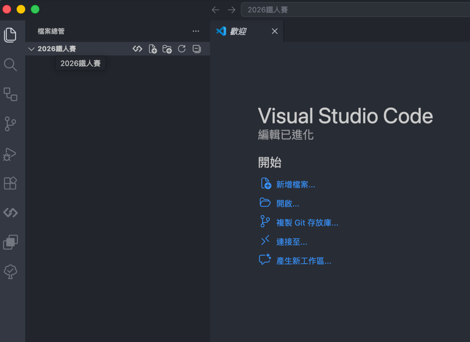Screen dimensions: 470x342
Task: Create a new file in 2026鐵人賽 folder
Action: (152, 49)
